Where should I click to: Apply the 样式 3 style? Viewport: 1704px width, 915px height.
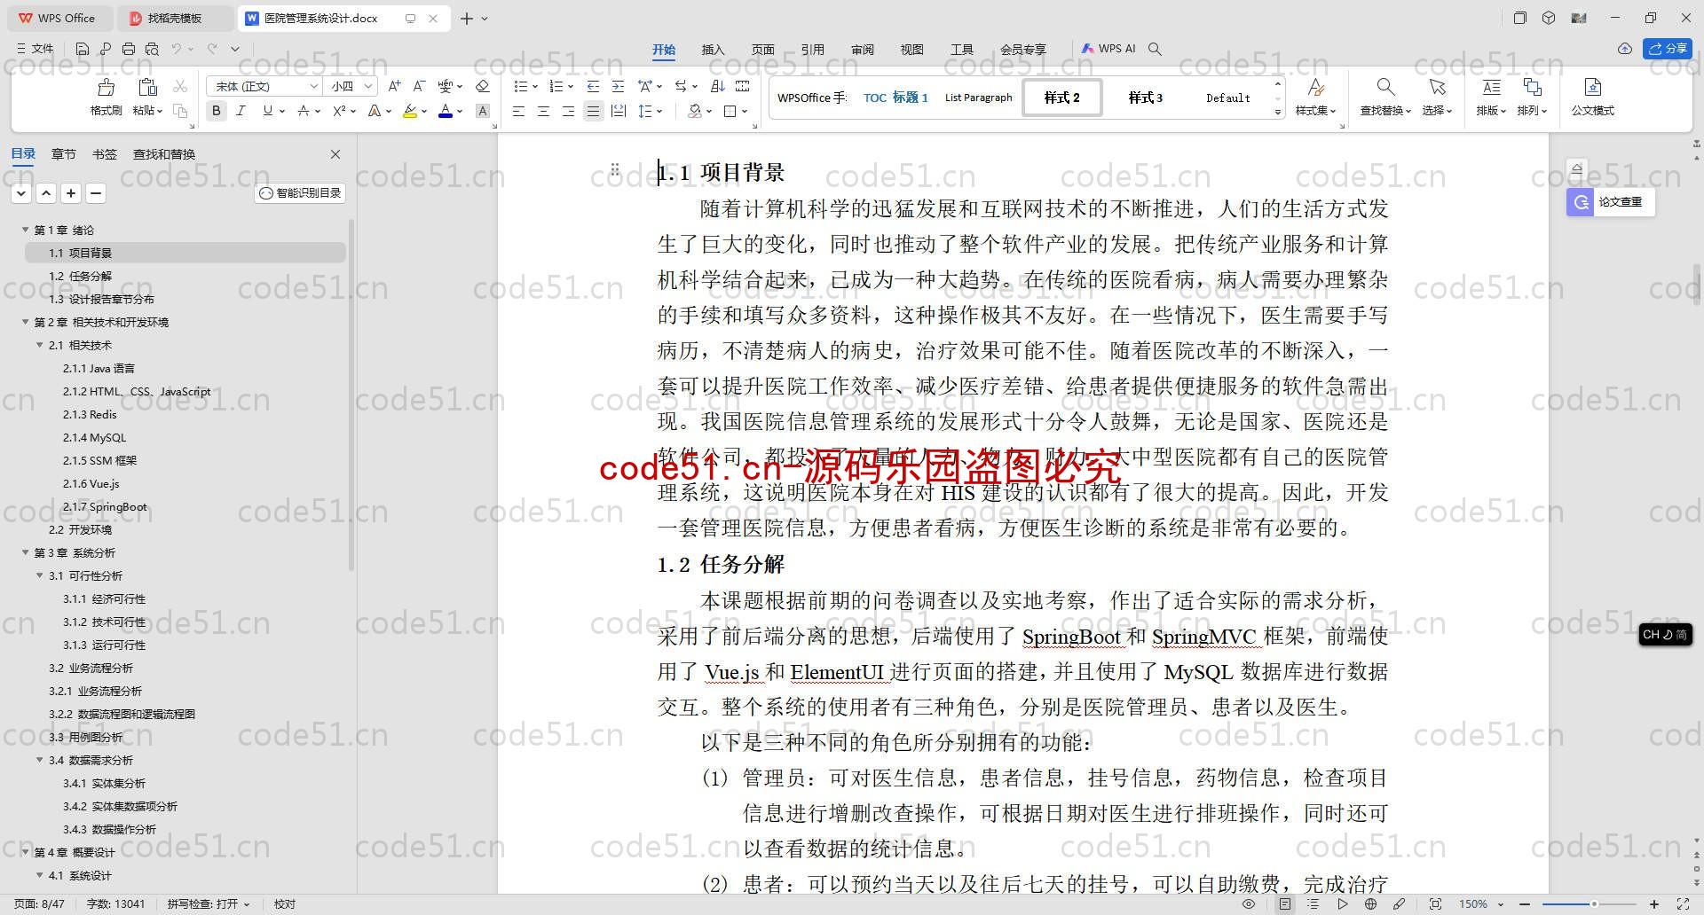click(1145, 98)
